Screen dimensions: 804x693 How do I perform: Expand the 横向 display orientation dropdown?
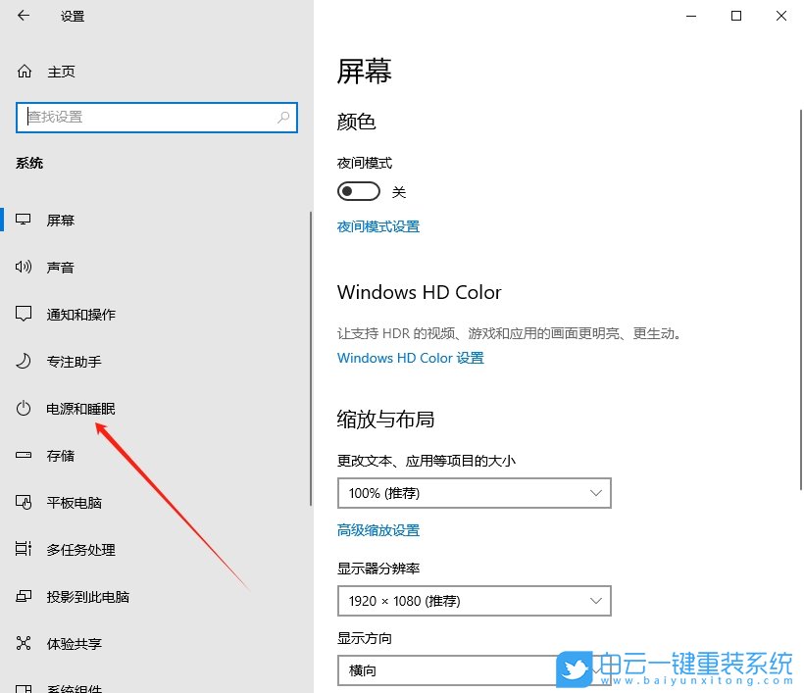[x=474, y=670]
